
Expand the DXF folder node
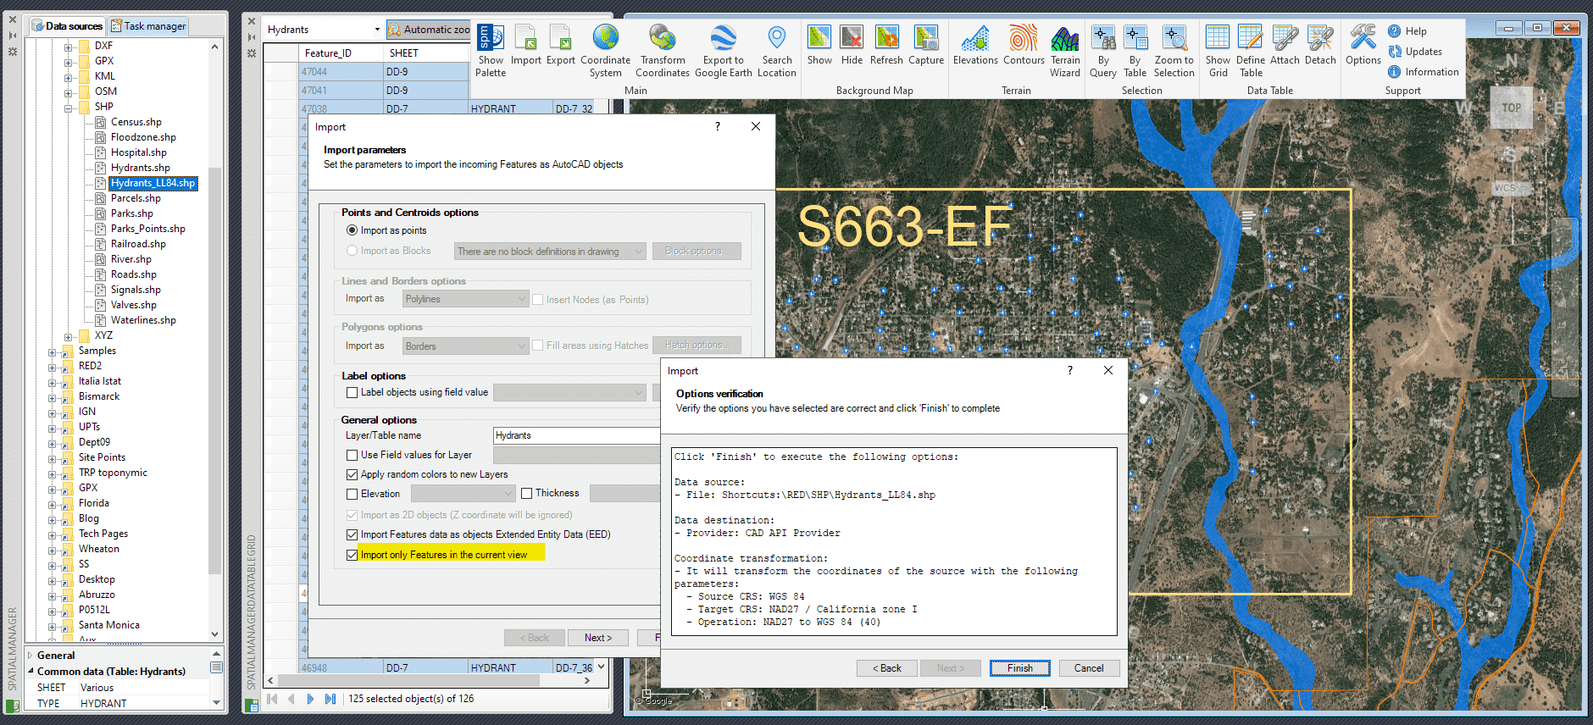click(x=69, y=47)
